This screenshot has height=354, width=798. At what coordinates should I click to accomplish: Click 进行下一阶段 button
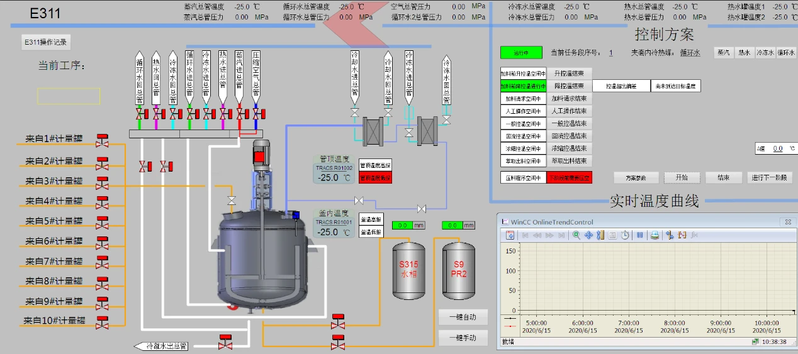(x=769, y=178)
